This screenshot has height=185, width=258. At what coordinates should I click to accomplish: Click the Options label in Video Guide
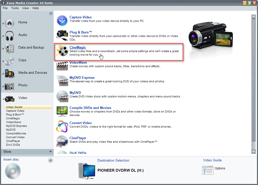[220, 168]
